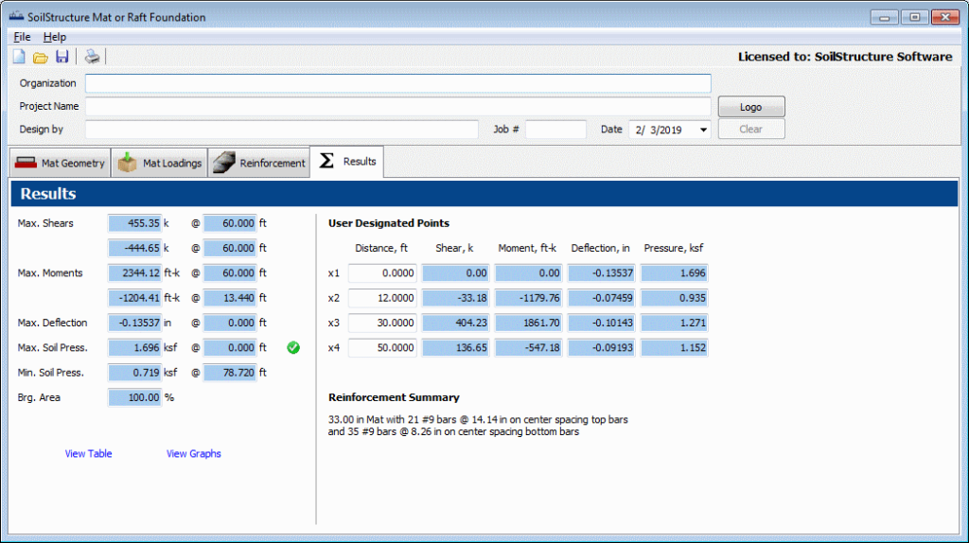Expand the Date picker dropdown arrow

point(703,130)
